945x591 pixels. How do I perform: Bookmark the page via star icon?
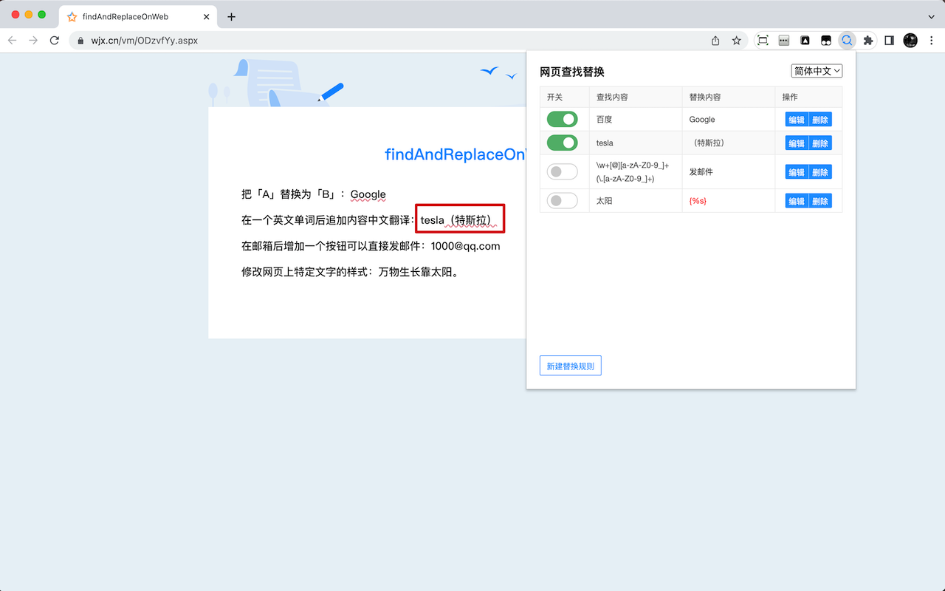(x=736, y=41)
